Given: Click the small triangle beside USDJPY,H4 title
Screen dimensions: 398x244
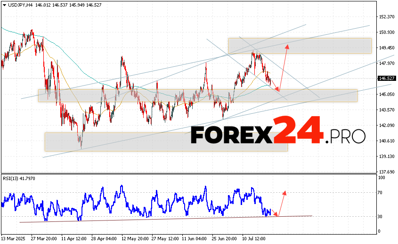Looking at the screenshot, I should coord(4,5).
